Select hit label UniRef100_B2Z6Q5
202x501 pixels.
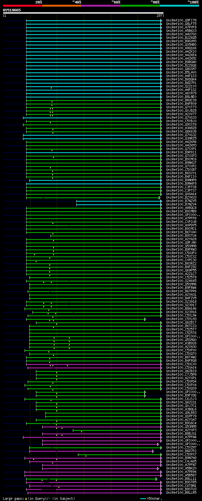(x=181, y=38)
